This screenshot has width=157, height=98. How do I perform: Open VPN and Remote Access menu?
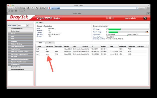[20, 51]
